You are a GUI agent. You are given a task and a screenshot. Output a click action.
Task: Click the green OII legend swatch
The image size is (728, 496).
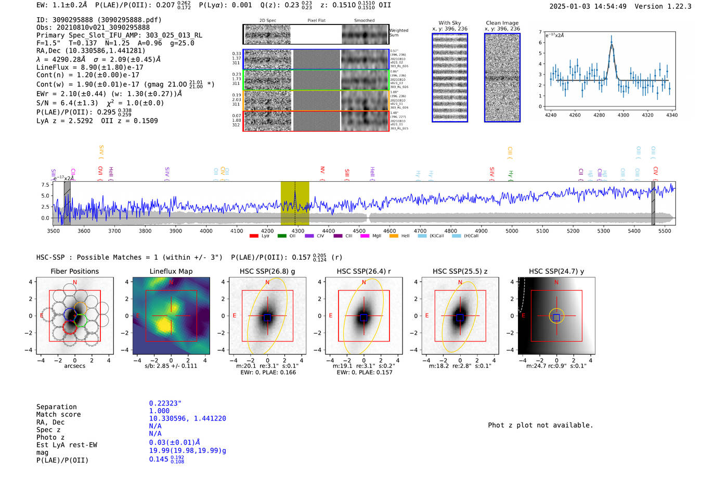282,236
